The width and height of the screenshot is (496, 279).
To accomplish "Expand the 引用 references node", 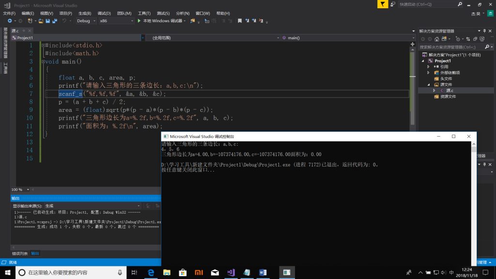I will (429, 67).
